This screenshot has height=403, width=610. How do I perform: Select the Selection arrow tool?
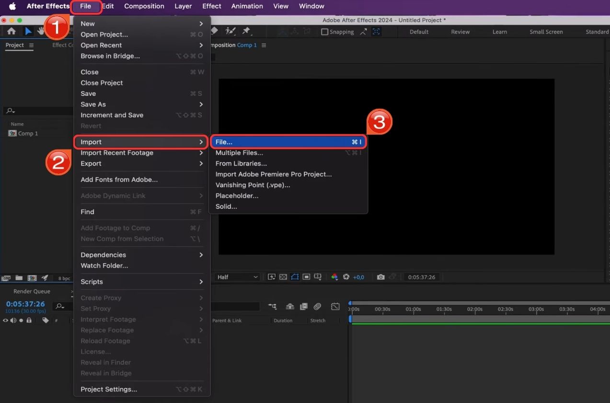coord(28,31)
